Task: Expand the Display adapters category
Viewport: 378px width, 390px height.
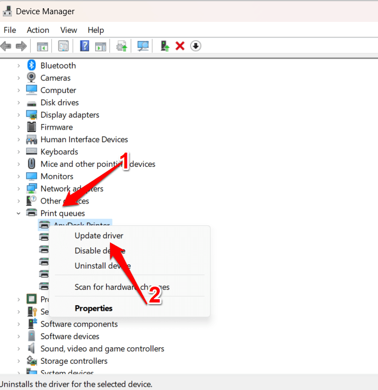Action: [x=19, y=115]
